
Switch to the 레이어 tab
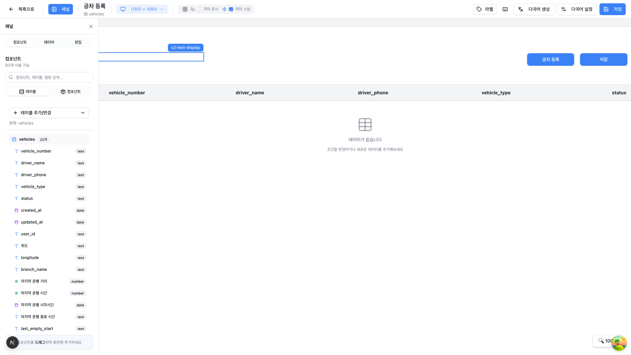(49, 42)
